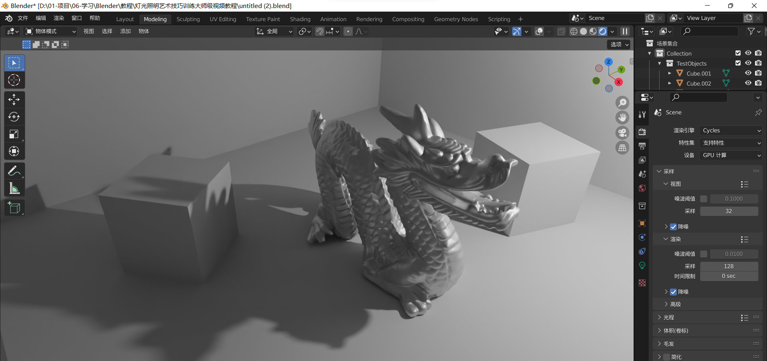Toggle the camera view icon
Viewport: 767px width, 361px height.
622,133
